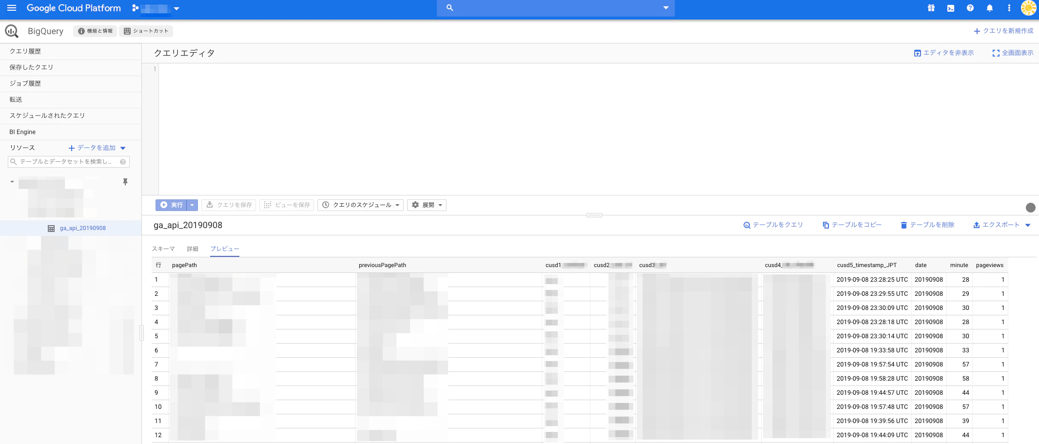Collapse the project tree in resources
The width and height of the screenshot is (1039, 444).
pyautogui.click(x=12, y=182)
